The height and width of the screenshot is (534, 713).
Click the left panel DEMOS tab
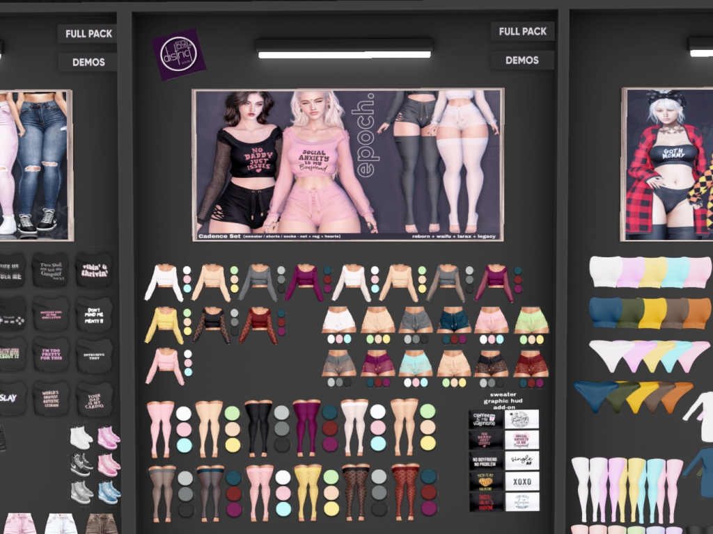coord(87,63)
